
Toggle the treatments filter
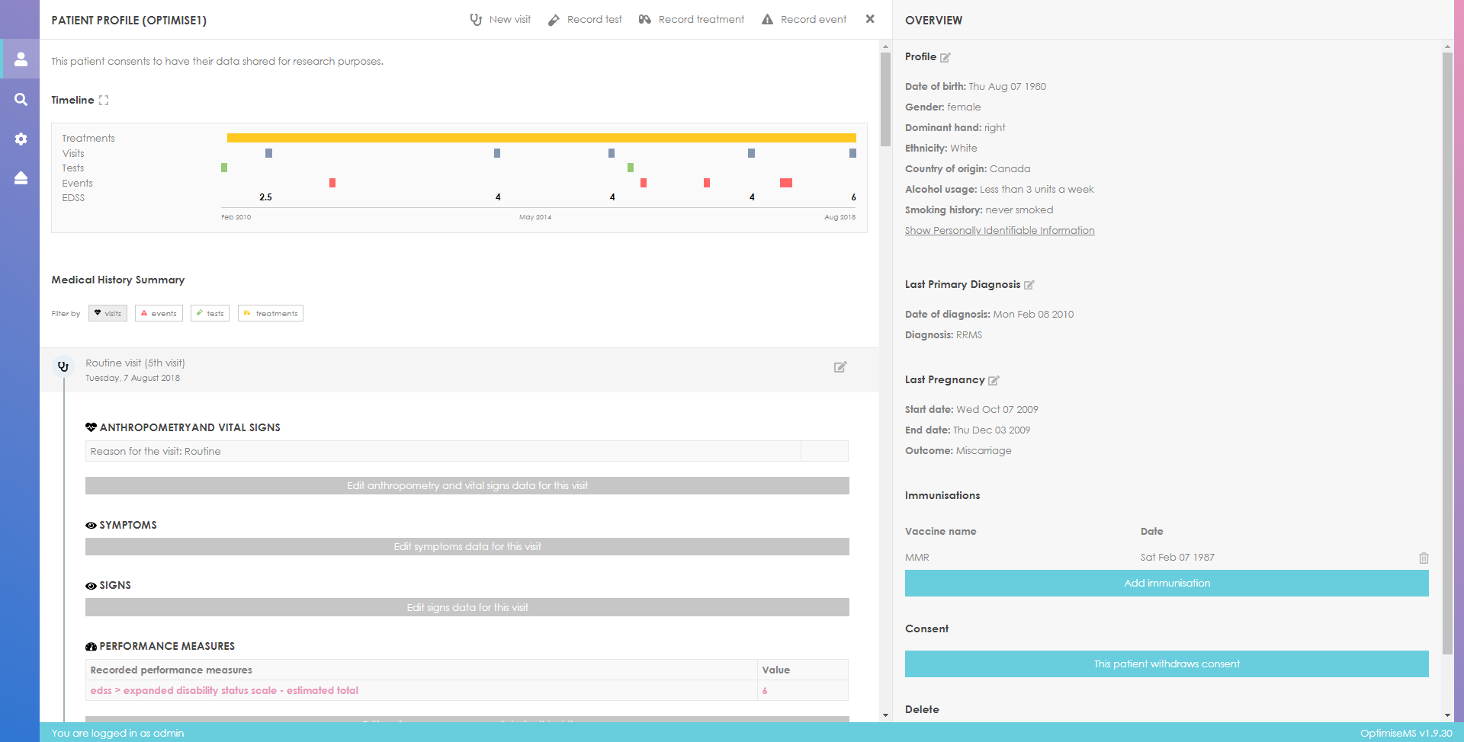tap(270, 313)
